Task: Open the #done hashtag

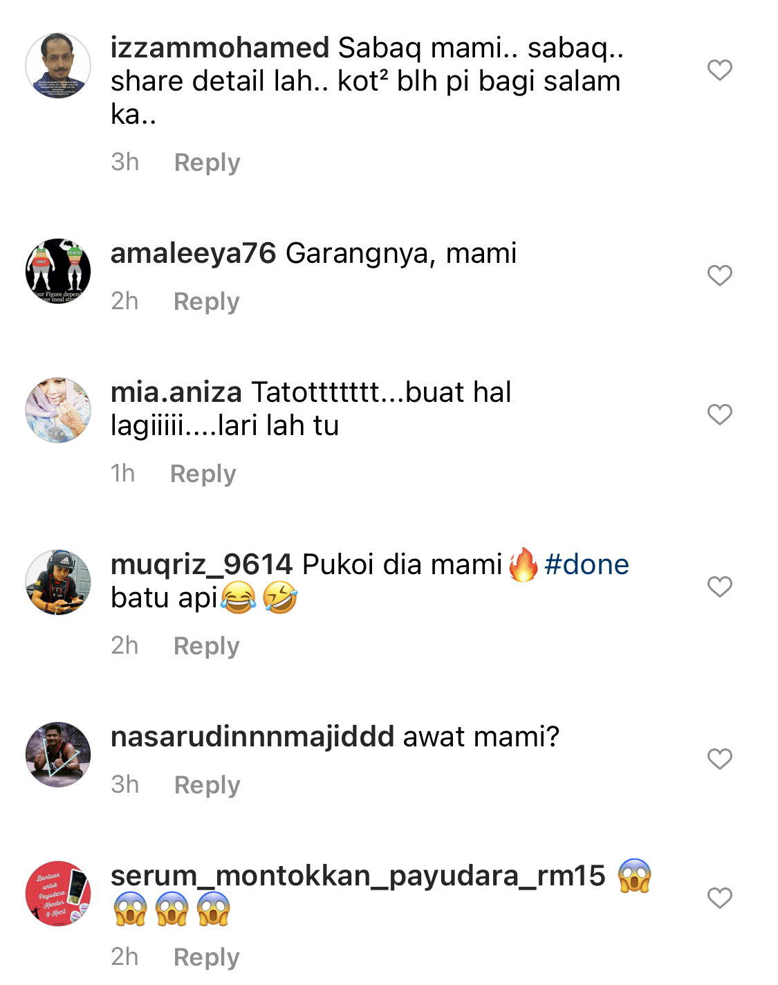Action: coord(586,564)
